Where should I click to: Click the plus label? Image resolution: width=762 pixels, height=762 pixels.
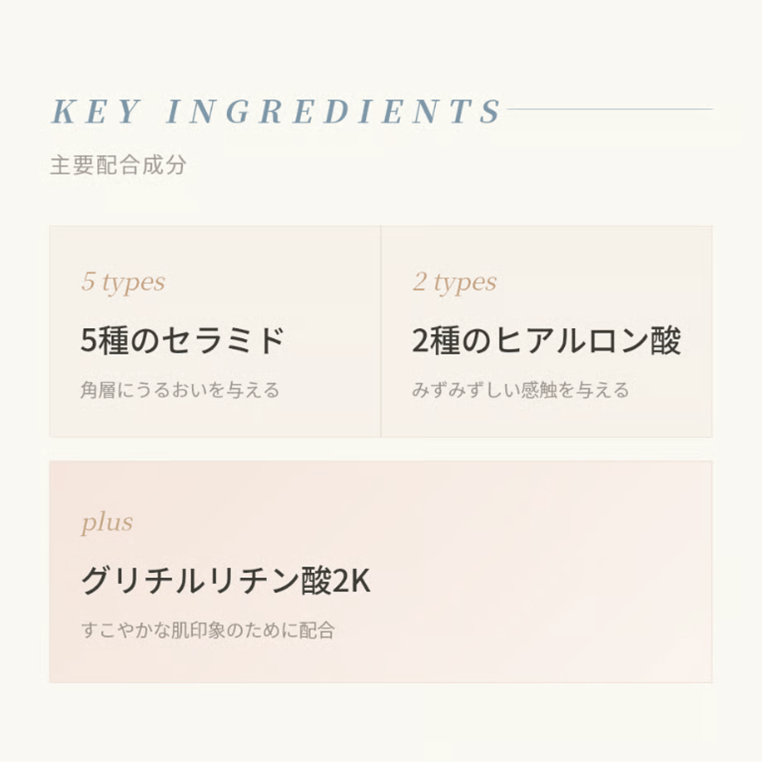pyautogui.click(x=107, y=523)
